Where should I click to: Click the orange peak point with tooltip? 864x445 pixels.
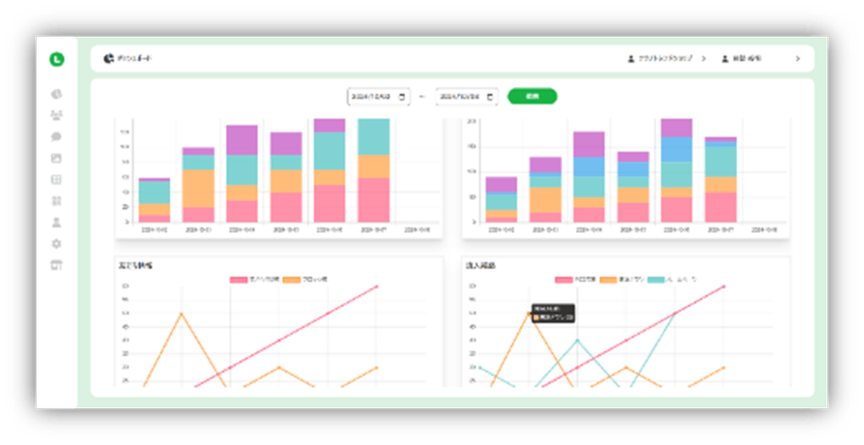[x=529, y=314]
